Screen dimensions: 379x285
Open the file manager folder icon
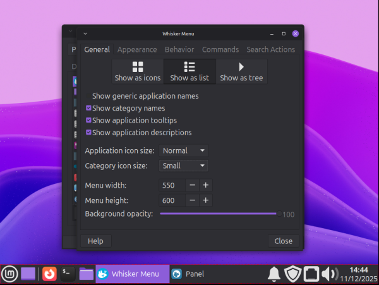[x=87, y=274]
